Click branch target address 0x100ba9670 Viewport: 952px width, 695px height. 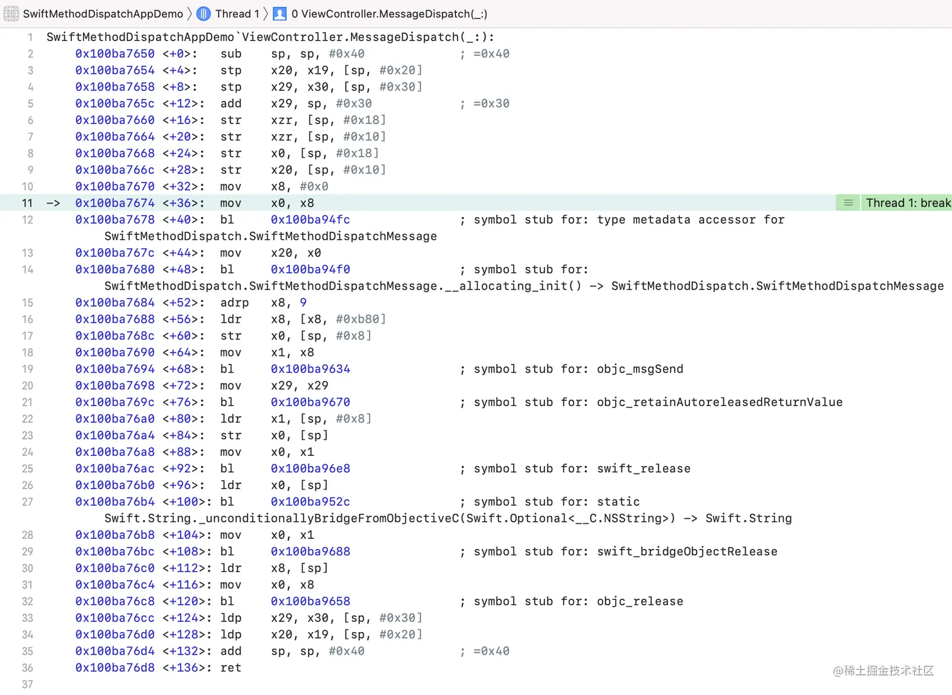pyautogui.click(x=310, y=402)
